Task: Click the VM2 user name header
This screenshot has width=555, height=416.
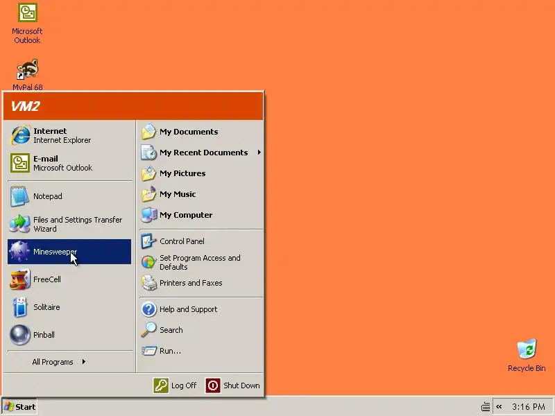Action: (25, 106)
